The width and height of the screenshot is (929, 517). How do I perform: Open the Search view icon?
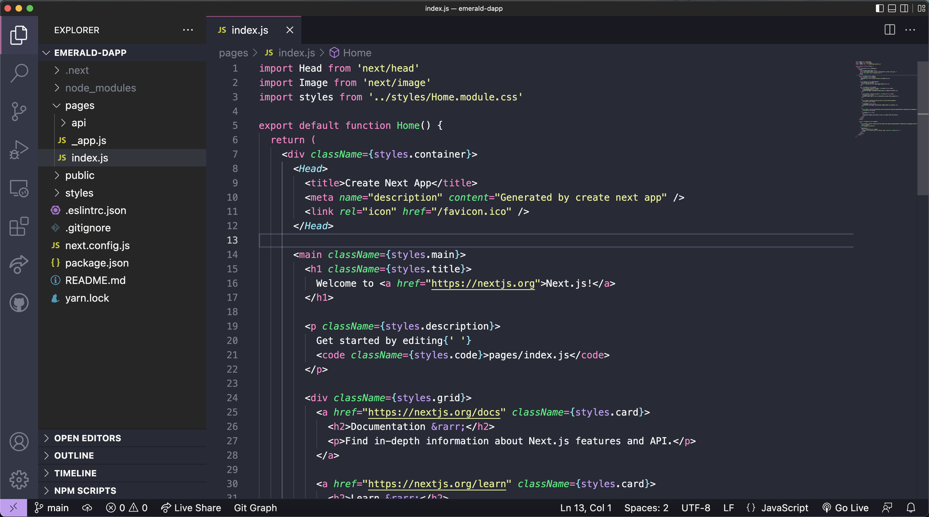pyautogui.click(x=19, y=73)
